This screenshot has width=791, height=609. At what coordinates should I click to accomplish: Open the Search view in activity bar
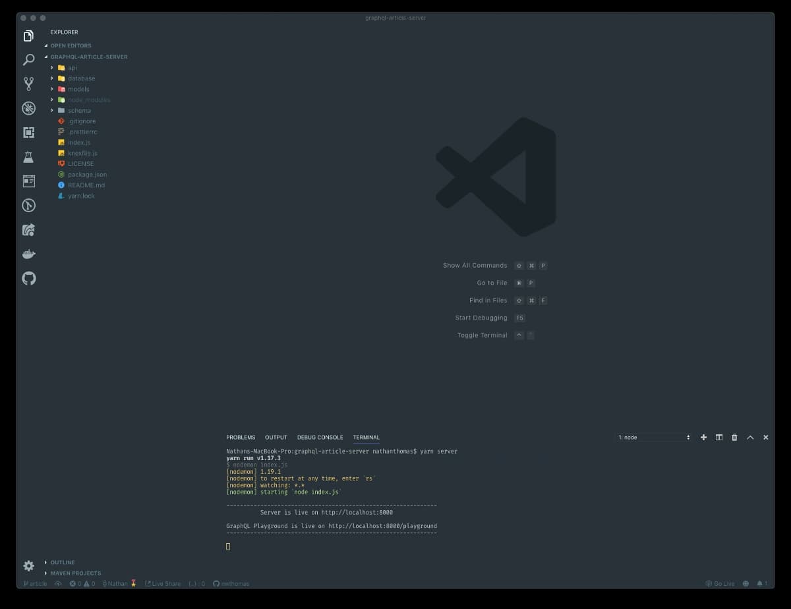[x=28, y=60]
